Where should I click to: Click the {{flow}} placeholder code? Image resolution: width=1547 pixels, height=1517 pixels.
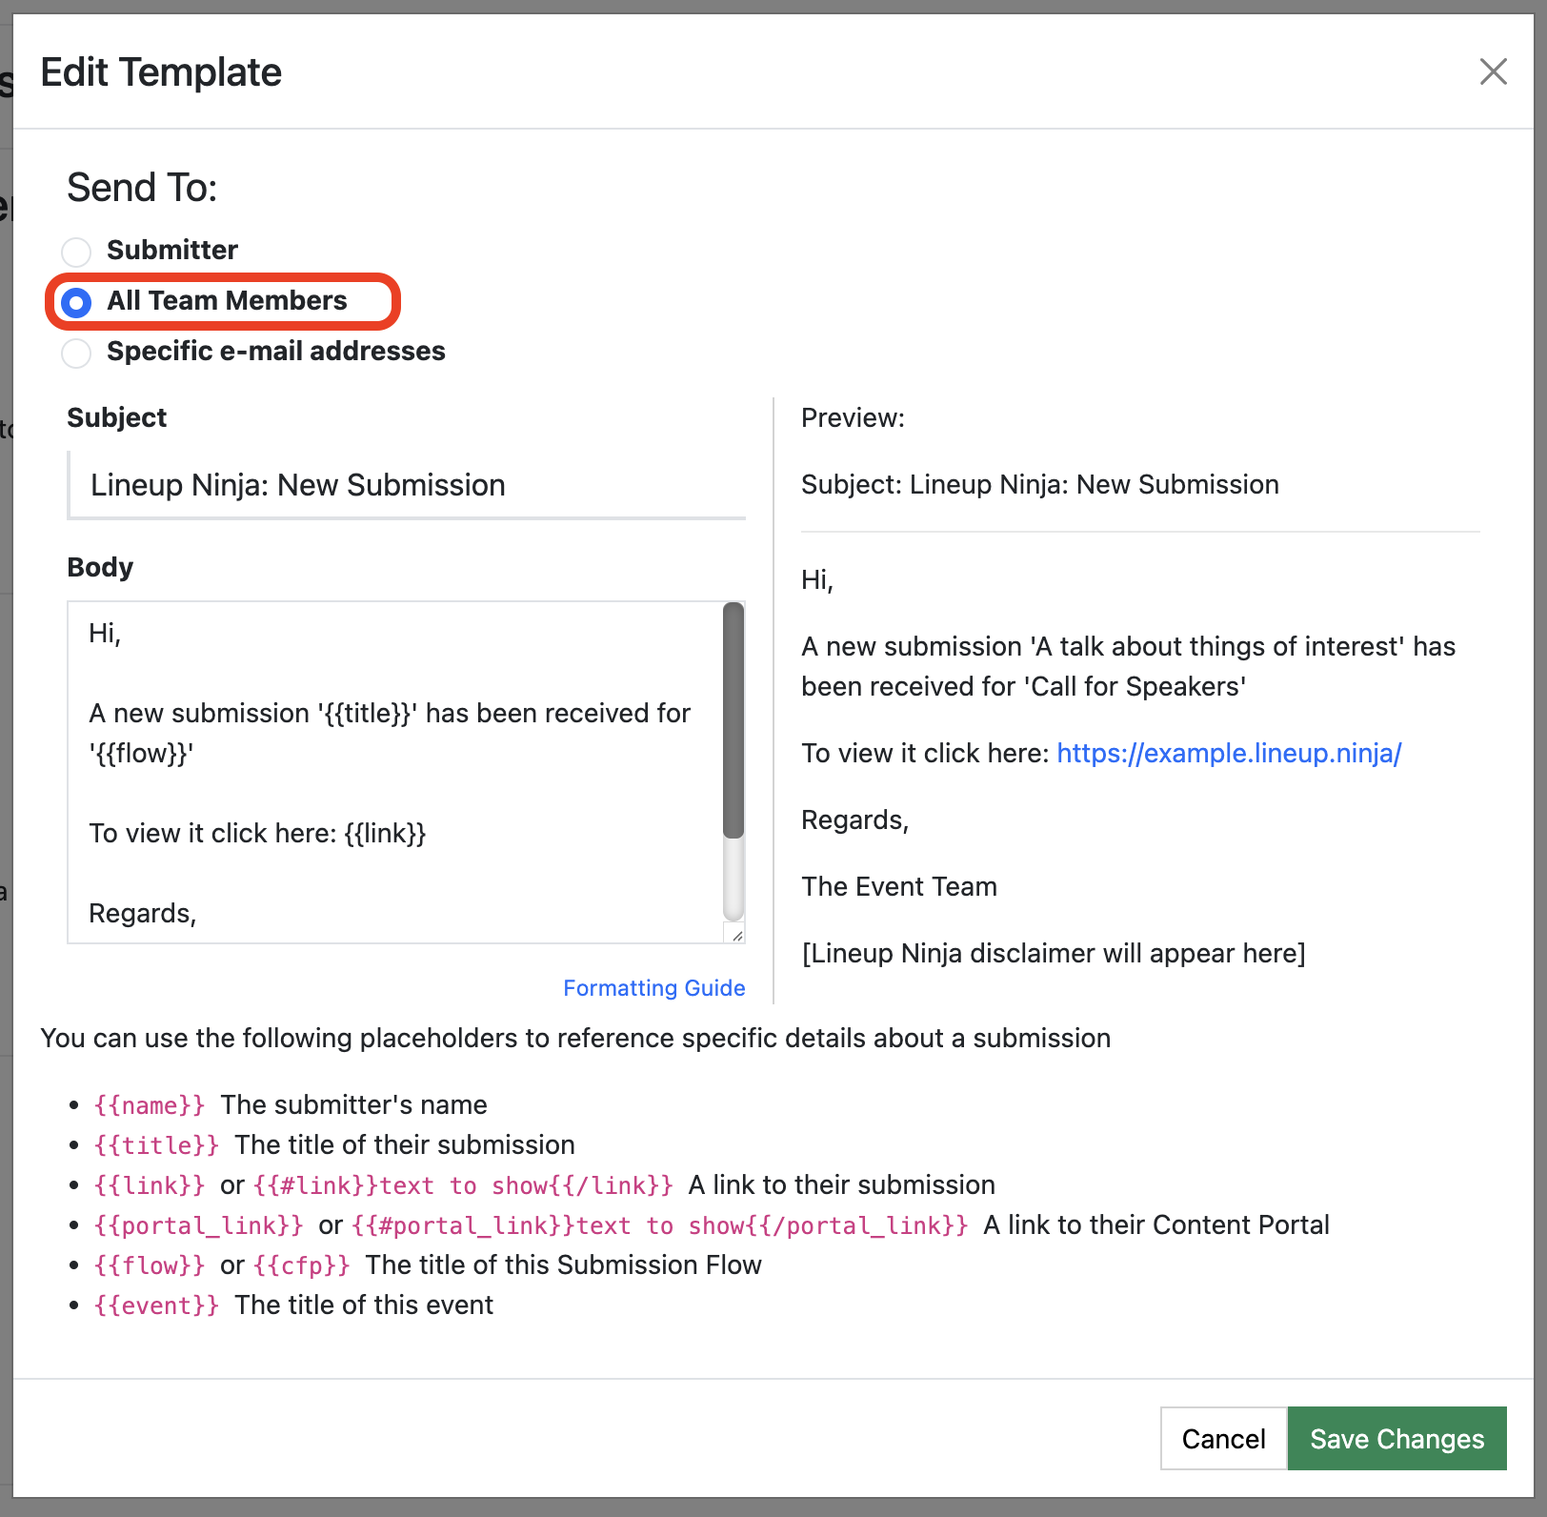[x=150, y=1265]
